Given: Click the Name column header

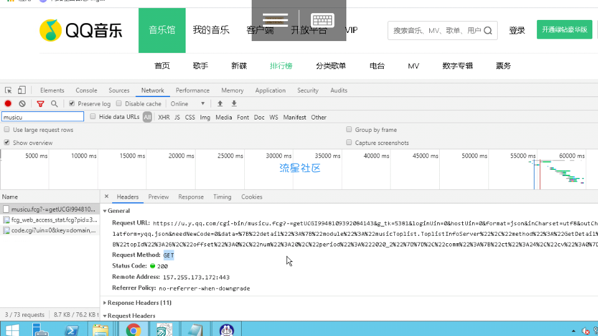Looking at the screenshot, I should coord(50,197).
